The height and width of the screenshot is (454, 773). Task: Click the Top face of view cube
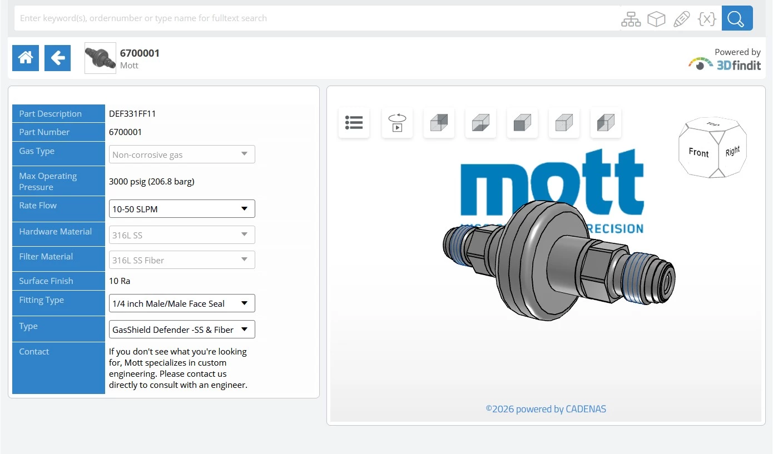click(x=712, y=124)
